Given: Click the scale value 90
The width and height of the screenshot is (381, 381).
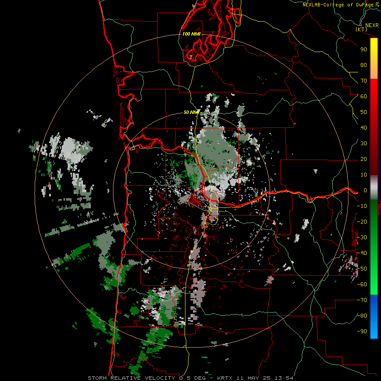Looking at the screenshot, I should click(x=364, y=50).
